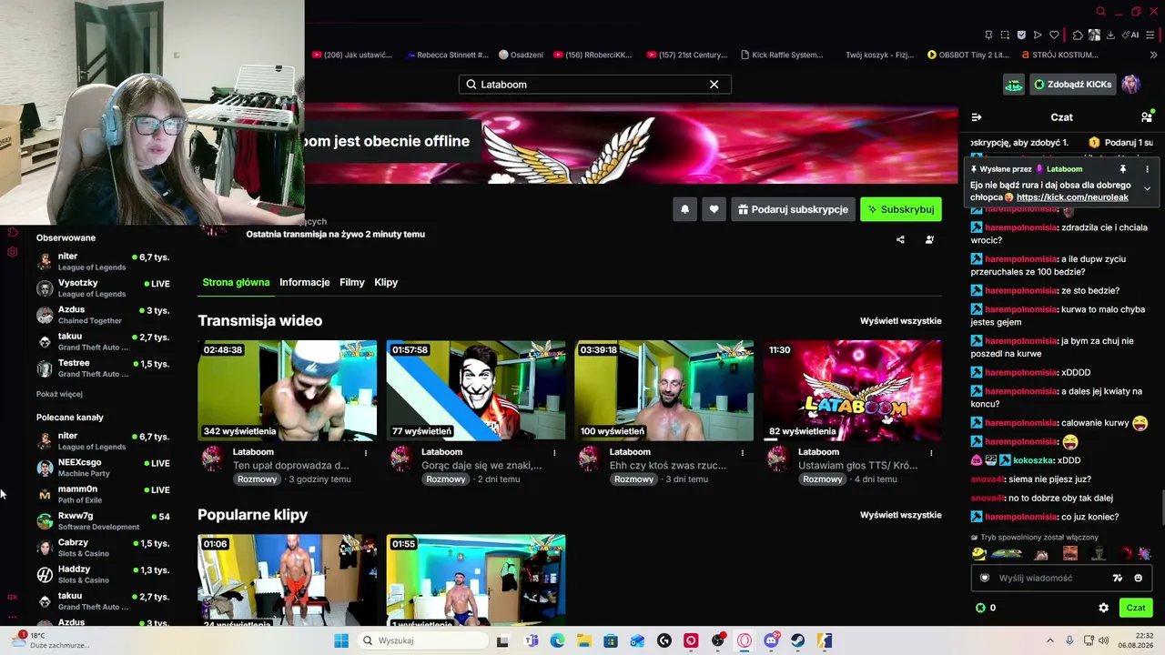The image size is (1165, 655).
Task: Open Windows Start menu
Action: (341, 640)
